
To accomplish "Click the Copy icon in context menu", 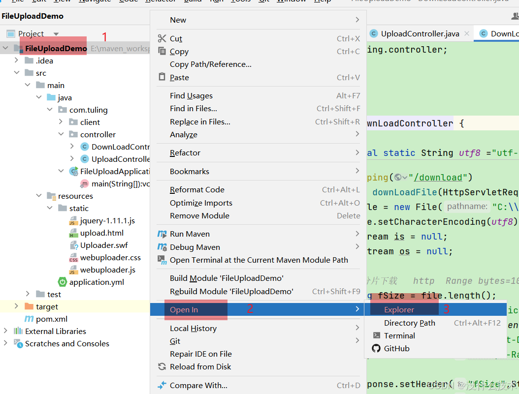I will click(162, 51).
